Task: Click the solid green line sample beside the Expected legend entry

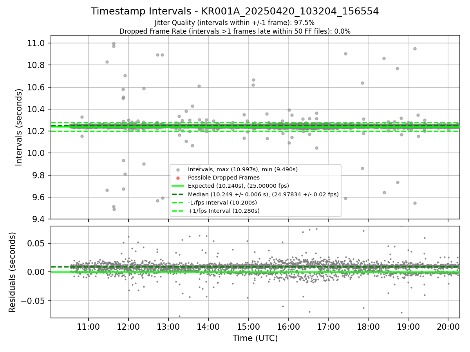Action: (x=178, y=186)
